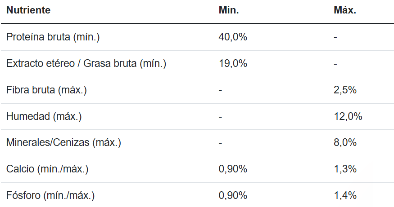Screen dimensions: 394x207
Task: Select the Fibra bruta (máx.) row label
Action: (x=46, y=90)
